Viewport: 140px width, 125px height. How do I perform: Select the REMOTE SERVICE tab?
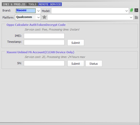point(50,4)
